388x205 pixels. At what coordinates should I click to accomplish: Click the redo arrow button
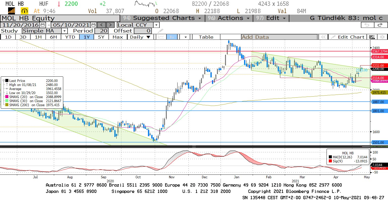pos(380,25)
